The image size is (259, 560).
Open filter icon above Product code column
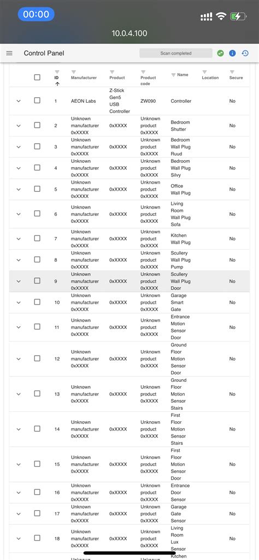pyautogui.click(x=143, y=72)
